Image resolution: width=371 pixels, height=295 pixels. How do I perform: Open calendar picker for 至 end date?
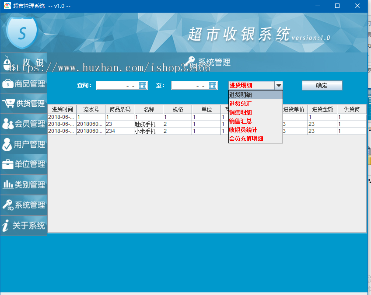tap(213, 85)
